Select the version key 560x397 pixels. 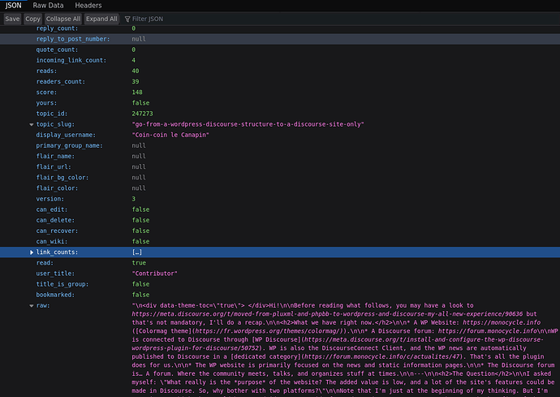tap(50, 199)
